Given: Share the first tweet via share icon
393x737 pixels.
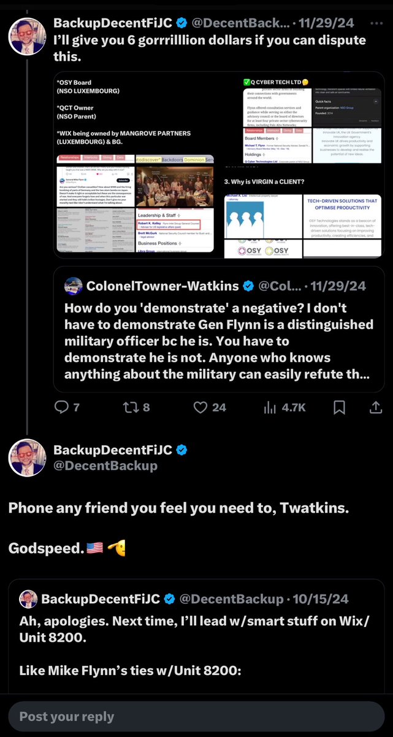Looking at the screenshot, I should (x=375, y=407).
